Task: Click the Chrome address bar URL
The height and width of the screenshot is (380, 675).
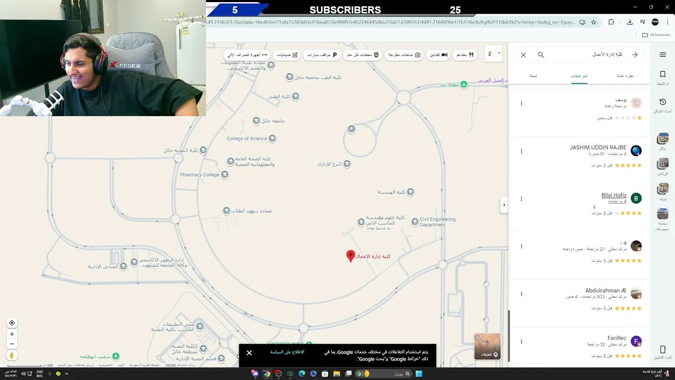Action: pos(390,22)
